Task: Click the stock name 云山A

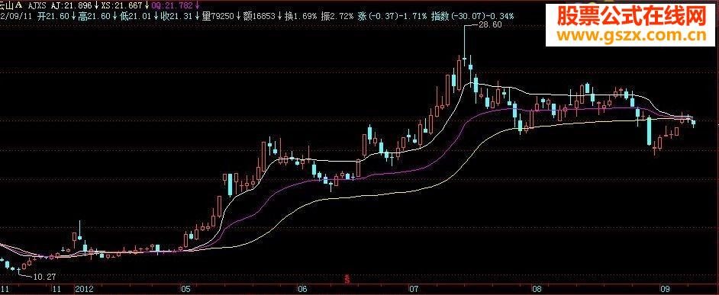Action: click(x=11, y=6)
